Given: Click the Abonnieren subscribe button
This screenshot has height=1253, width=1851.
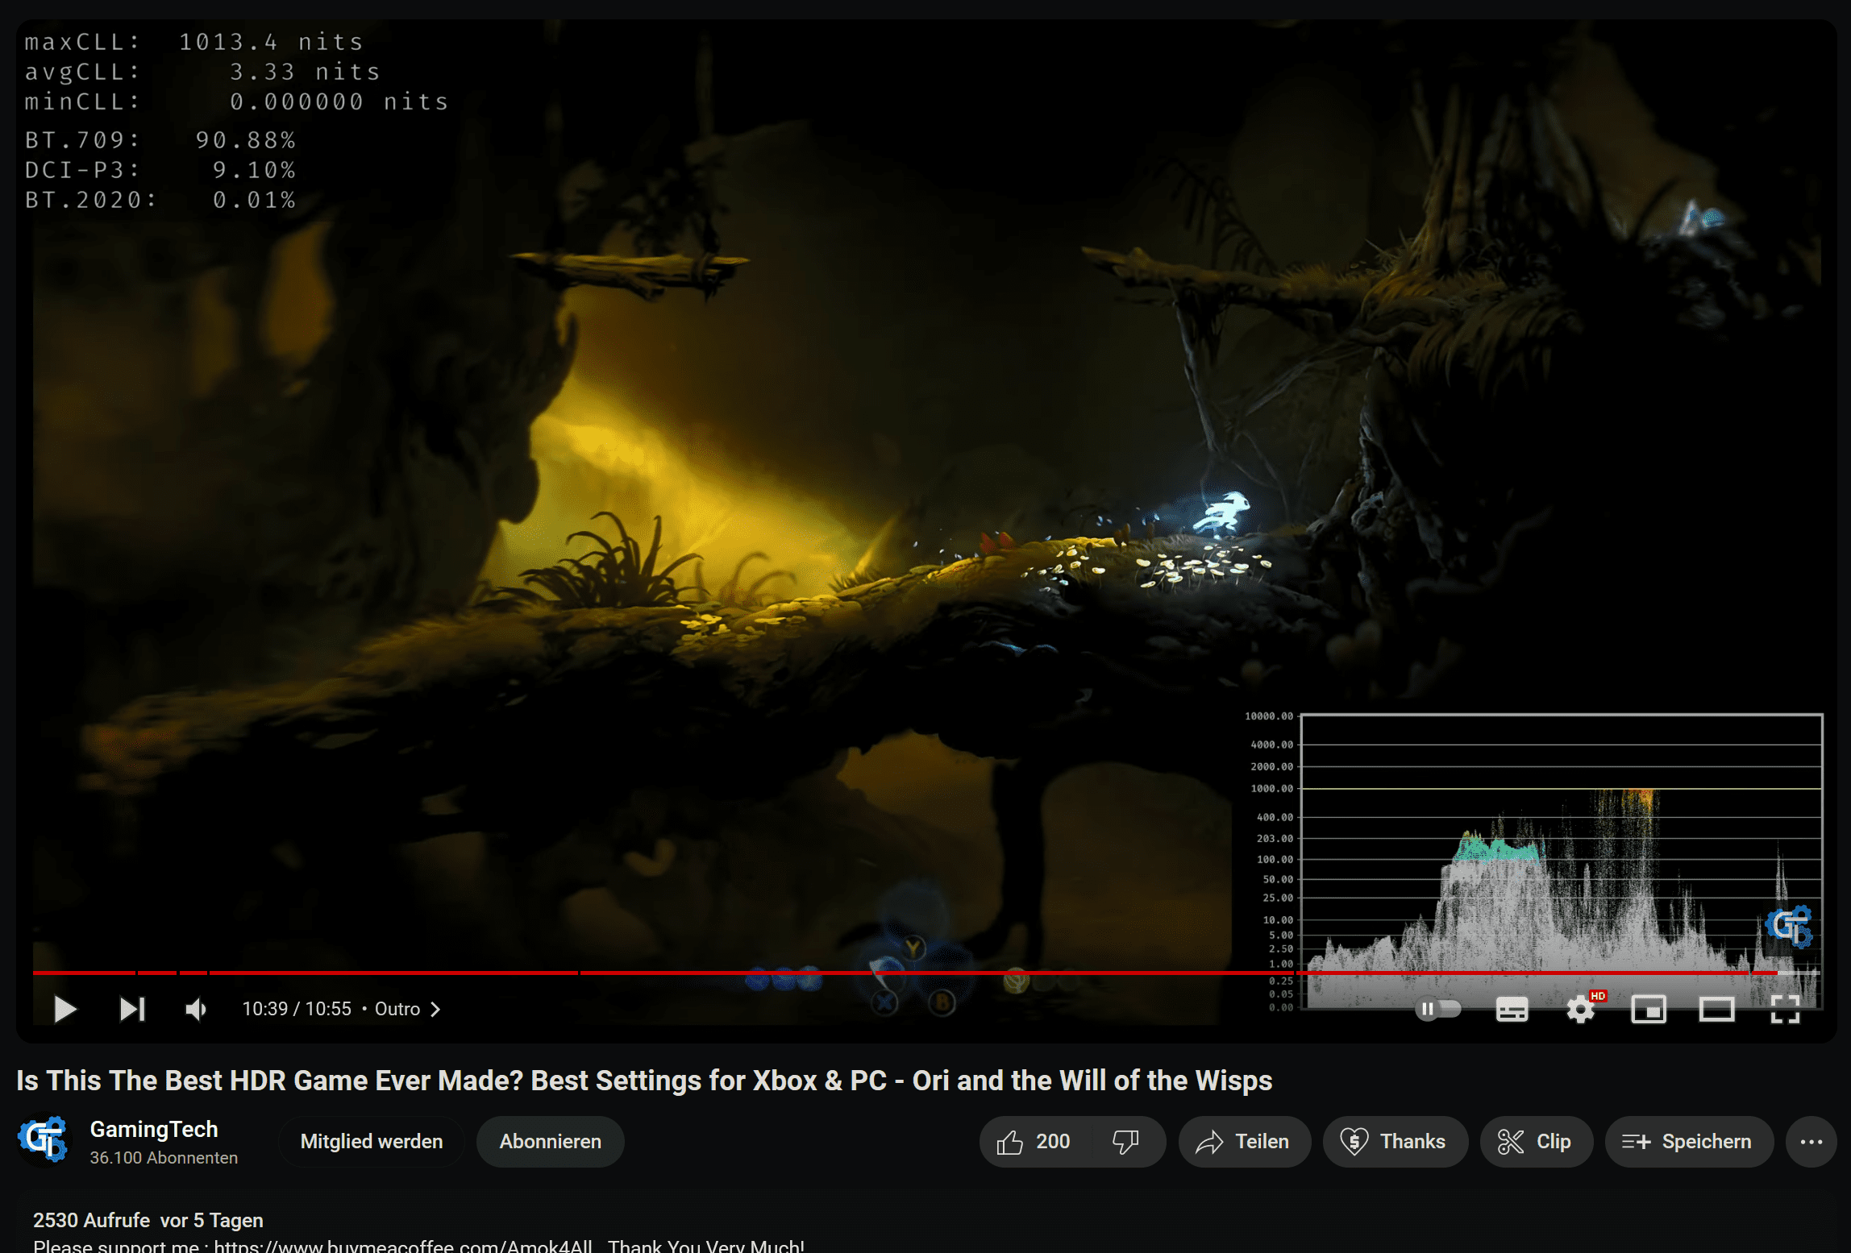Looking at the screenshot, I should pyautogui.click(x=551, y=1141).
